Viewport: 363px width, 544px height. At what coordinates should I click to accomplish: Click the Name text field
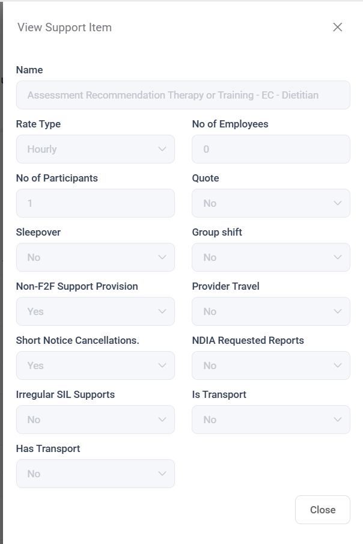(183, 95)
